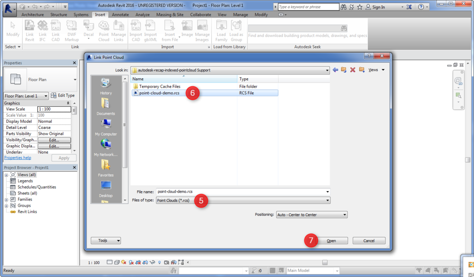The image size is (474, 277).
Task: Open the Views dropdown in dialog
Action: click(x=376, y=70)
